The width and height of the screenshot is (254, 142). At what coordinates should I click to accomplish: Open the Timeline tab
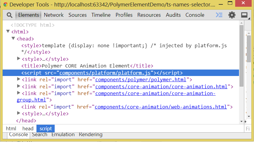click(101, 15)
